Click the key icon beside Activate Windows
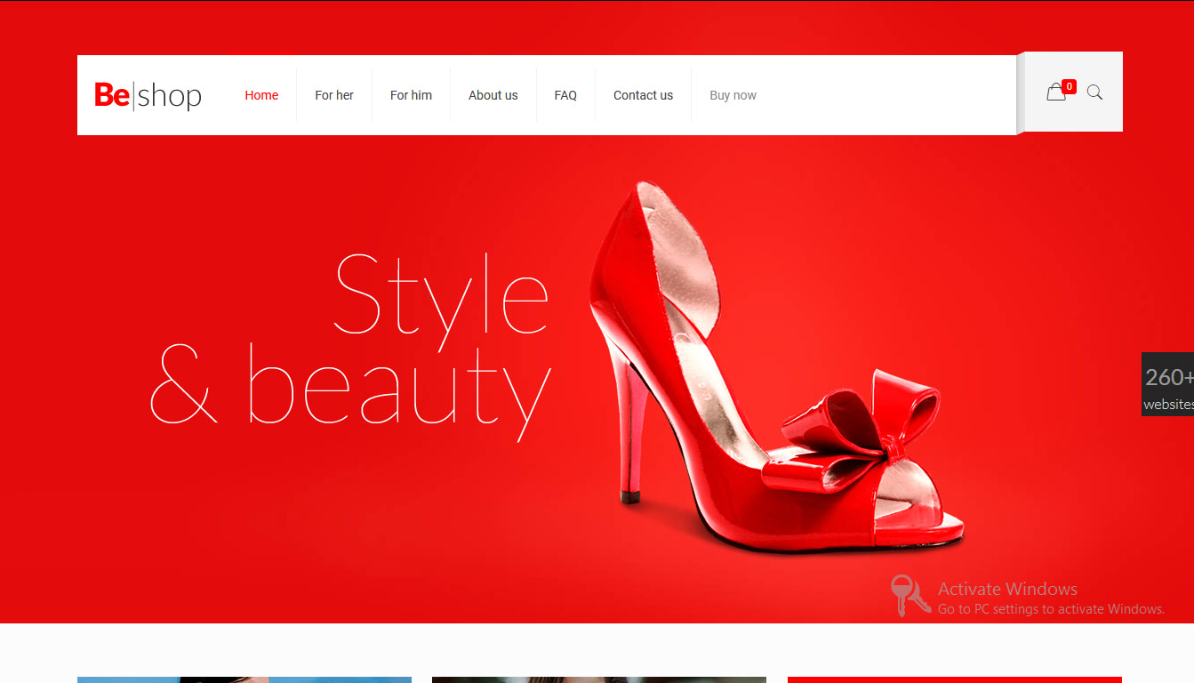The height and width of the screenshot is (683, 1194). click(x=909, y=595)
